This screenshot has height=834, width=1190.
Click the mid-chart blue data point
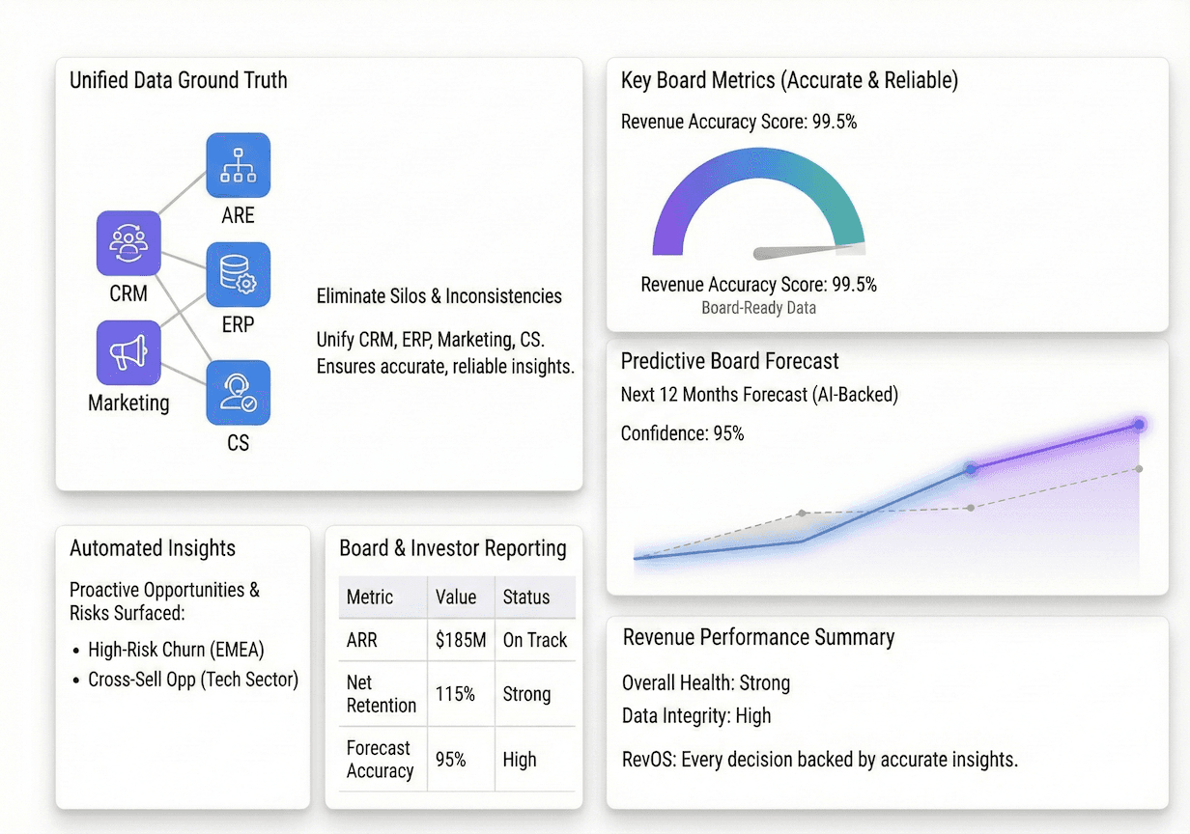(x=969, y=470)
